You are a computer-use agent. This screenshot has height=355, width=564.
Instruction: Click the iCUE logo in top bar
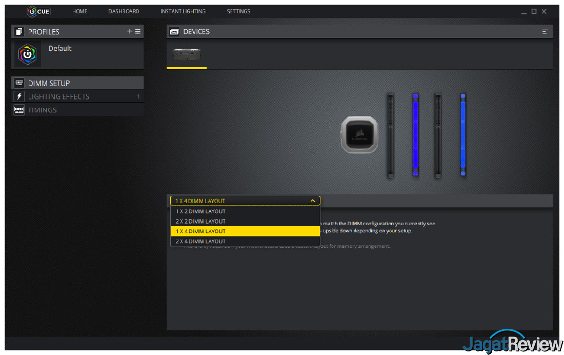[39, 11]
